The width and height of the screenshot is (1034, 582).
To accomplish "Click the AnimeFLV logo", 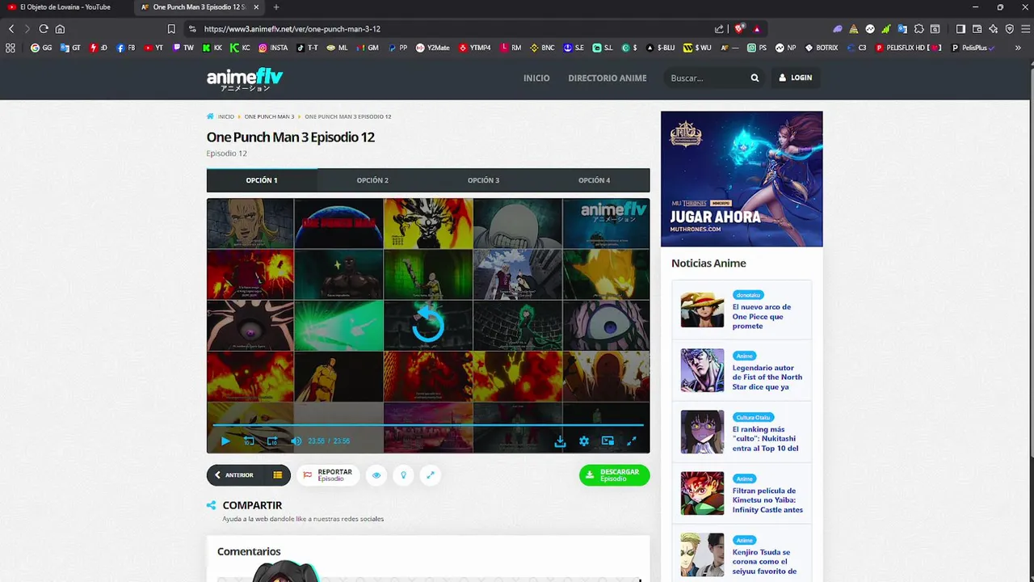I will pos(245,79).
